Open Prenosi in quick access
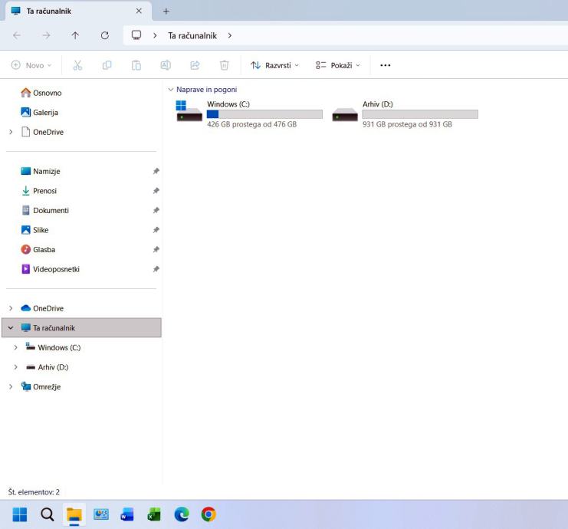Viewport: 568px width, 529px height. tap(44, 191)
